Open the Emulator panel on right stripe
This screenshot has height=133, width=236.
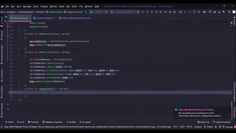click(235, 112)
